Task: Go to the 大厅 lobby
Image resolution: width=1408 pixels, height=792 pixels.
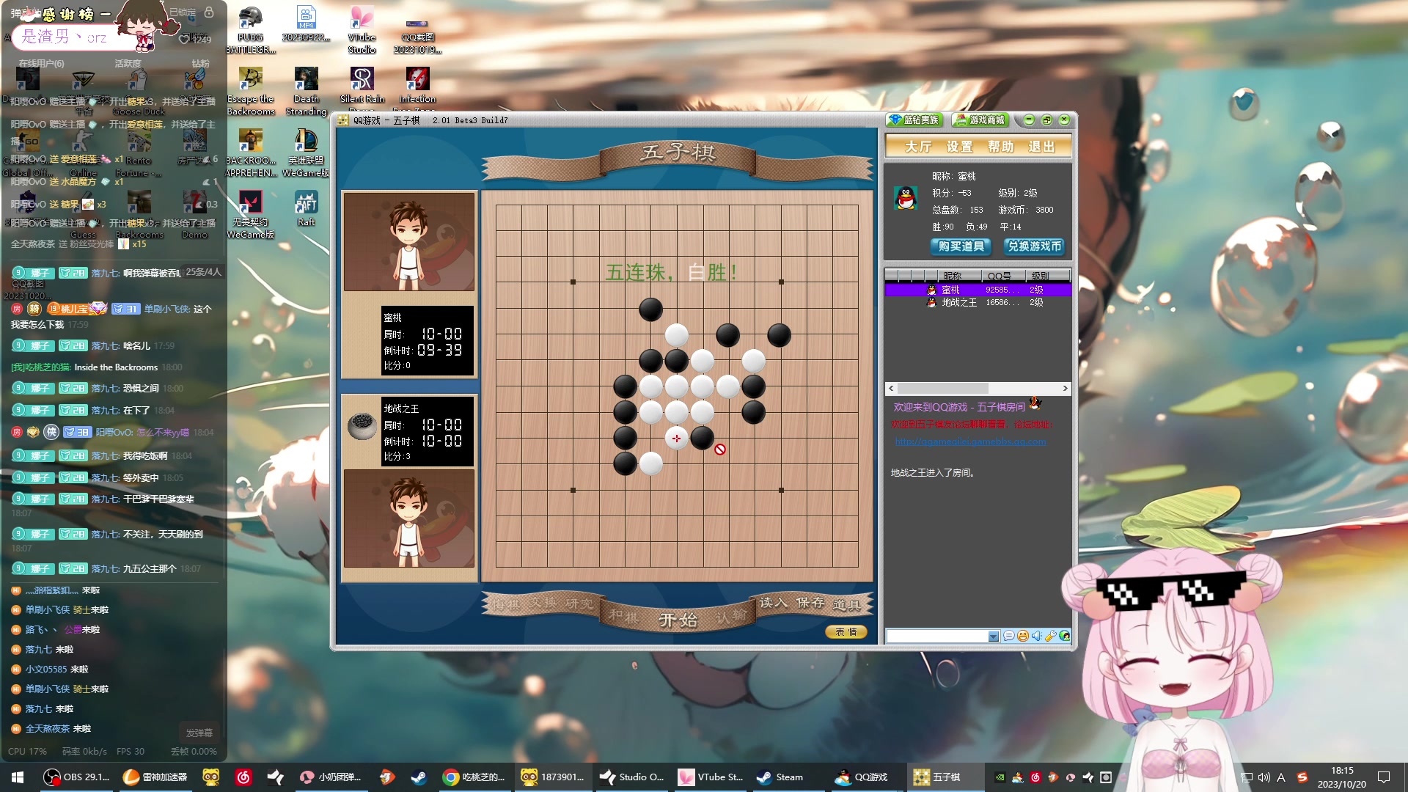Action: [918, 147]
